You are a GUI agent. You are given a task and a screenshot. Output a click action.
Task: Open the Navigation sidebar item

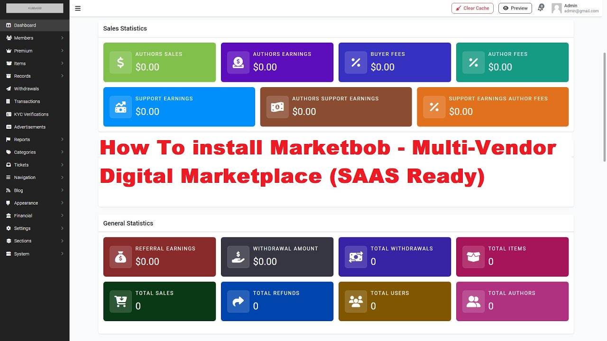click(35, 178)
